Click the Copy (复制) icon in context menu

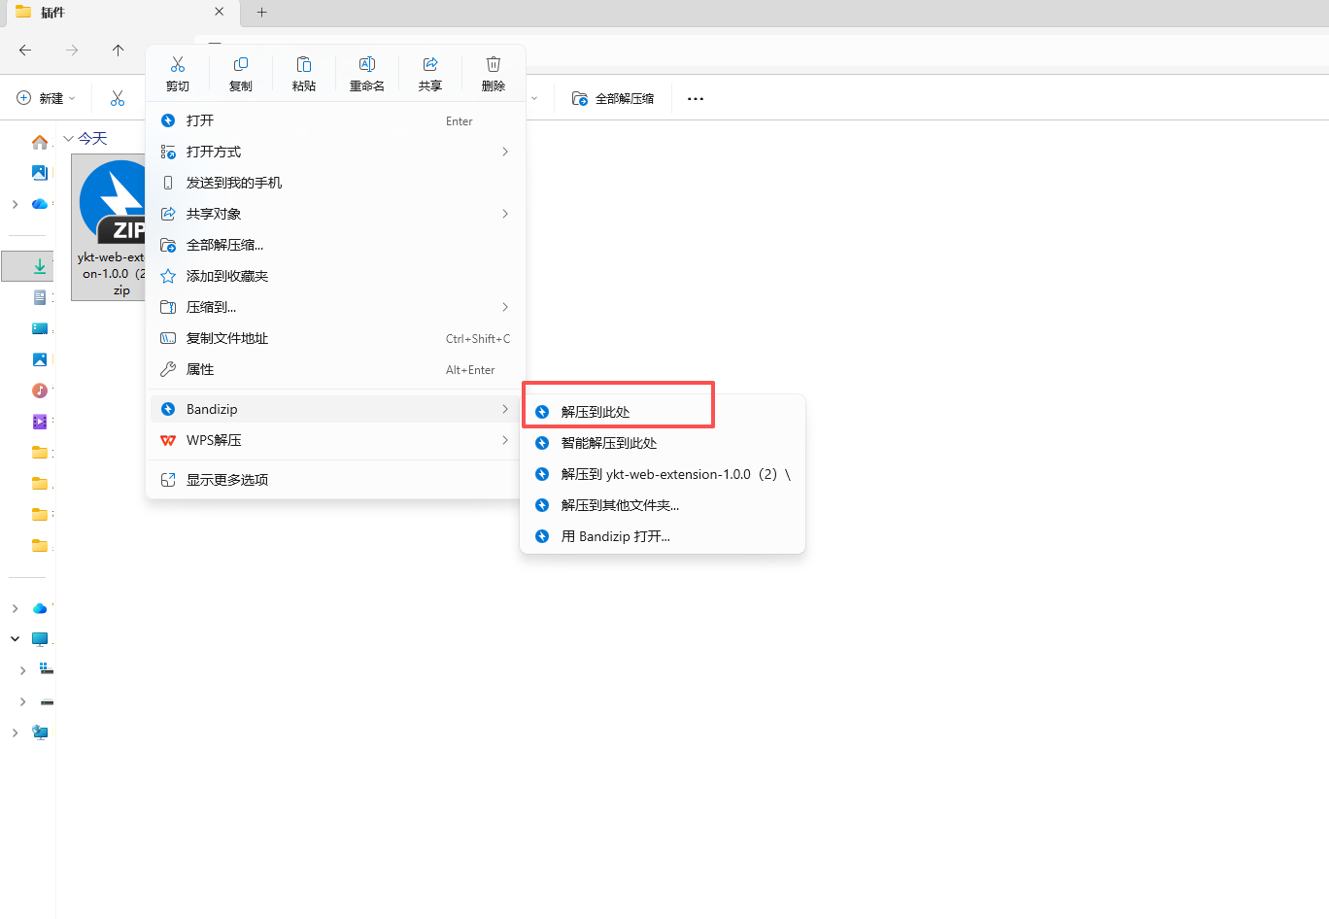[241, 64]
